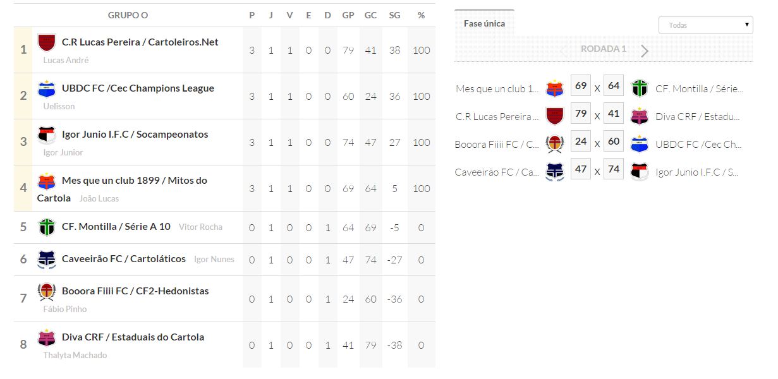Go to next round with right chevron
Screen dimensions: 778x379
pyautogui.click(x=645, y=51)
